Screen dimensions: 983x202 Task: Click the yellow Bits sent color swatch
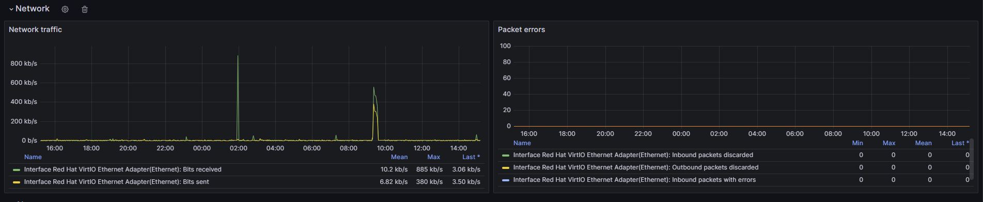coord(17,182)
